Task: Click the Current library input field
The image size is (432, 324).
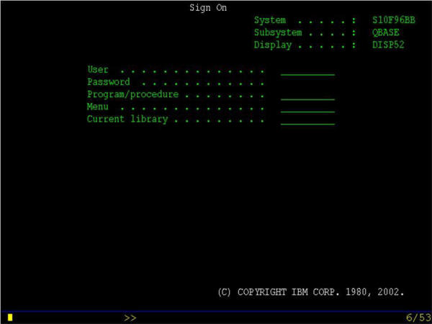Action: point(307,120)
